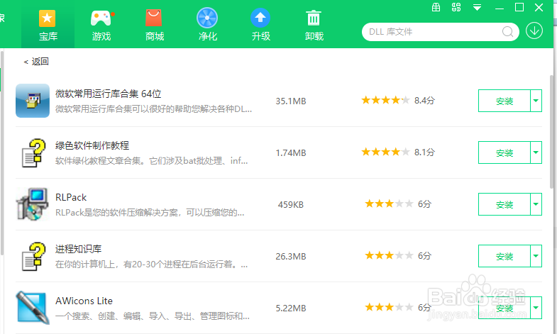This screenshot has width=557, height=334.
Task: Open the AWicons Lite title
Action: tap(84, 301)
